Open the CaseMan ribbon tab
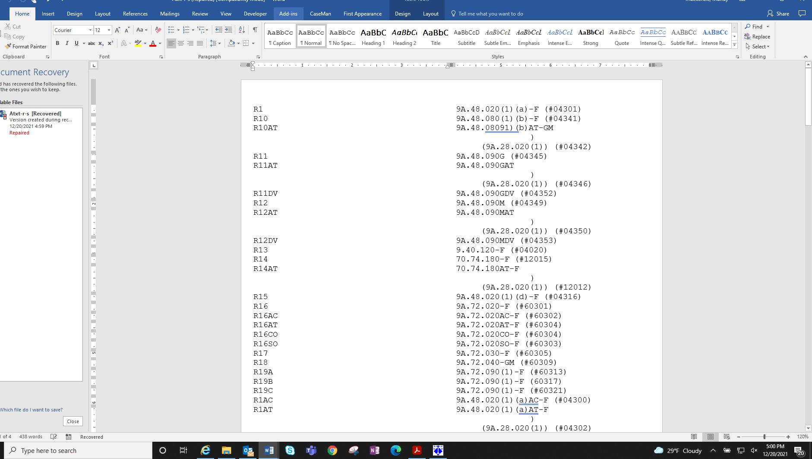 (x=320, y=13)
